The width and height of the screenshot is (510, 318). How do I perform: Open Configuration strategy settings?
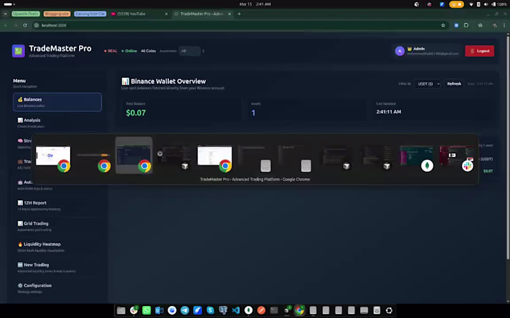pos(57,288)
